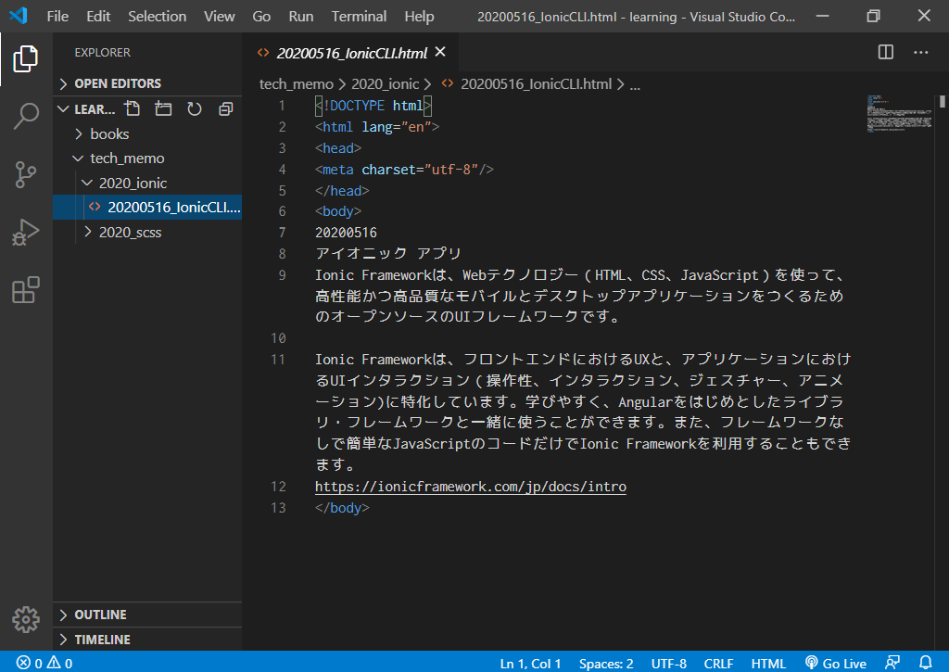
Task: Open the Search view icon
Action: click(25, 116)
